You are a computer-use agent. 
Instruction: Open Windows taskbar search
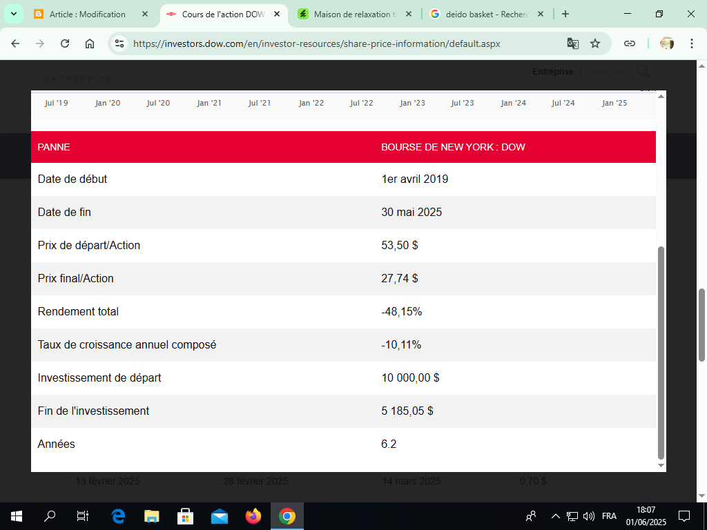coord(50,516)
